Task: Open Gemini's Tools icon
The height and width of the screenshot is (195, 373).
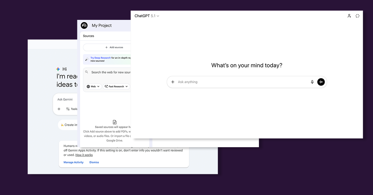Action: pyautogui.click(x=68, y=109)
